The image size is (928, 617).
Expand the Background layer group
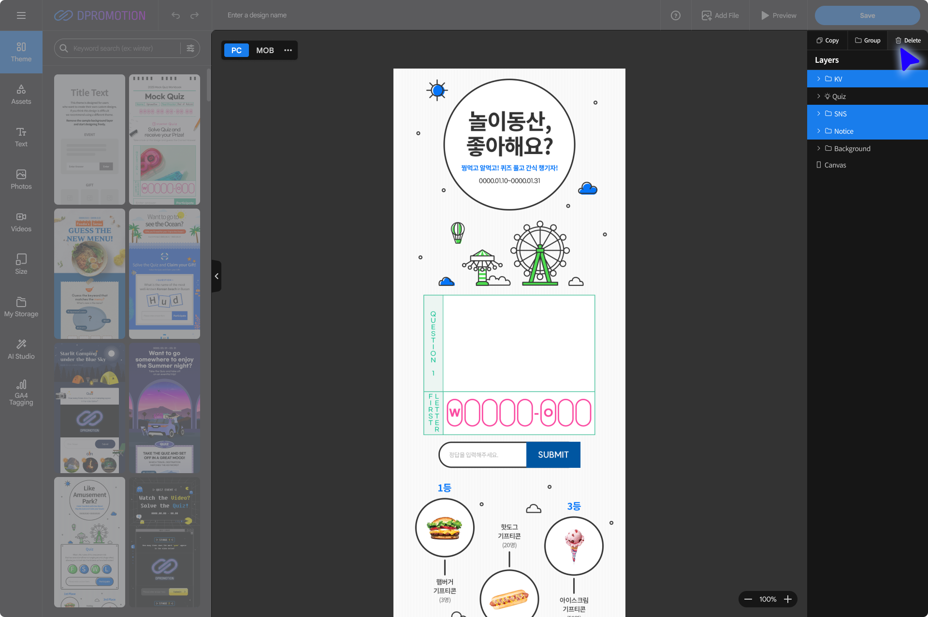[818, 148]
